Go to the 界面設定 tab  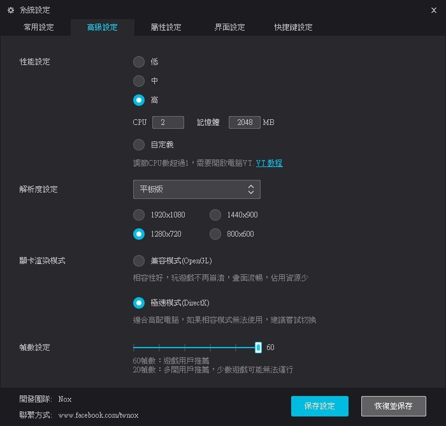point(229,27)
